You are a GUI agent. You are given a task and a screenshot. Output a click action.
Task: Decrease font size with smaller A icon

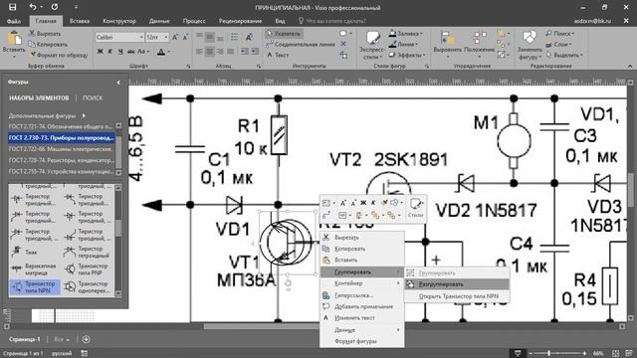[x=186, y=37]
